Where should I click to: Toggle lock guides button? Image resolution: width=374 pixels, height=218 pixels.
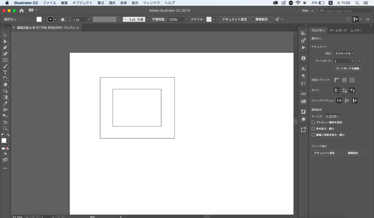point(344,90)
